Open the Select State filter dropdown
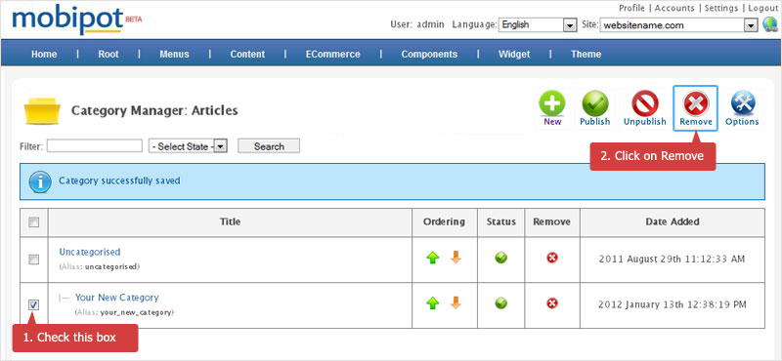Viewport: 782px width, 361px height. (188, 146)
